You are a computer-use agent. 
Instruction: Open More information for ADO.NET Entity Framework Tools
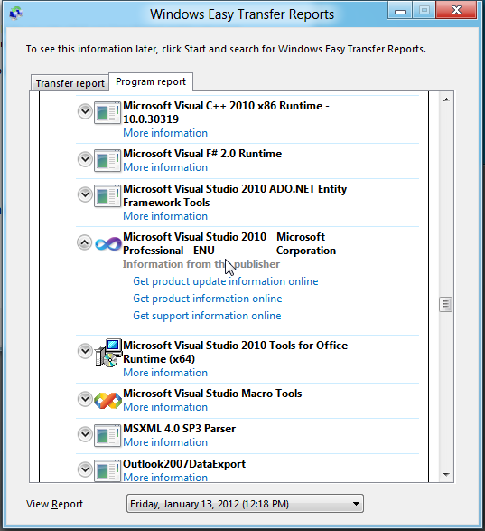coord(165,216)
